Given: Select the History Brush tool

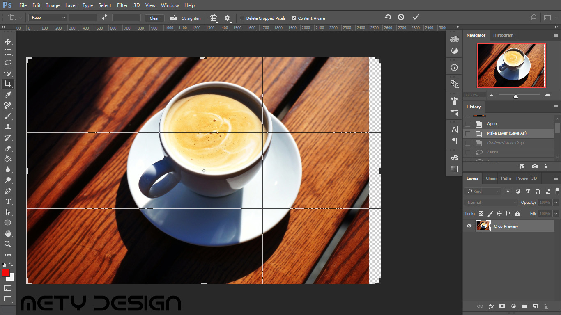Looking at the screenshot, I should pyautogui.click(x=8, y=137).
